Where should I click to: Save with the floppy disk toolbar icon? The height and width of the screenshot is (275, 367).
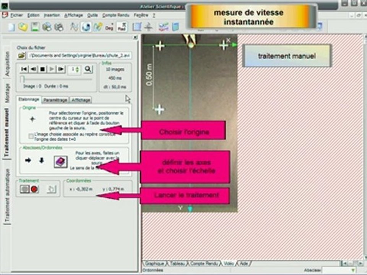tap(35, 27)
